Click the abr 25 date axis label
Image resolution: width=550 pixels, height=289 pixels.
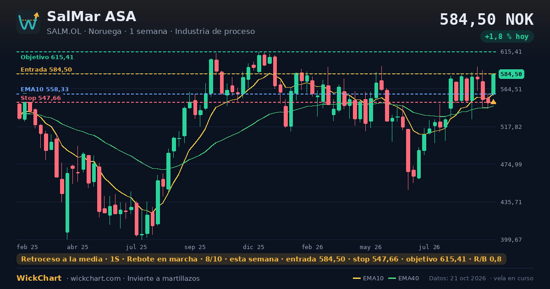click(77, 247)
